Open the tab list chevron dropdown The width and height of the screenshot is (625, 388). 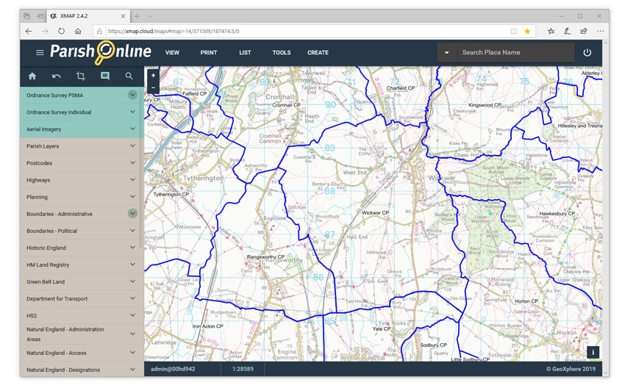150,16
